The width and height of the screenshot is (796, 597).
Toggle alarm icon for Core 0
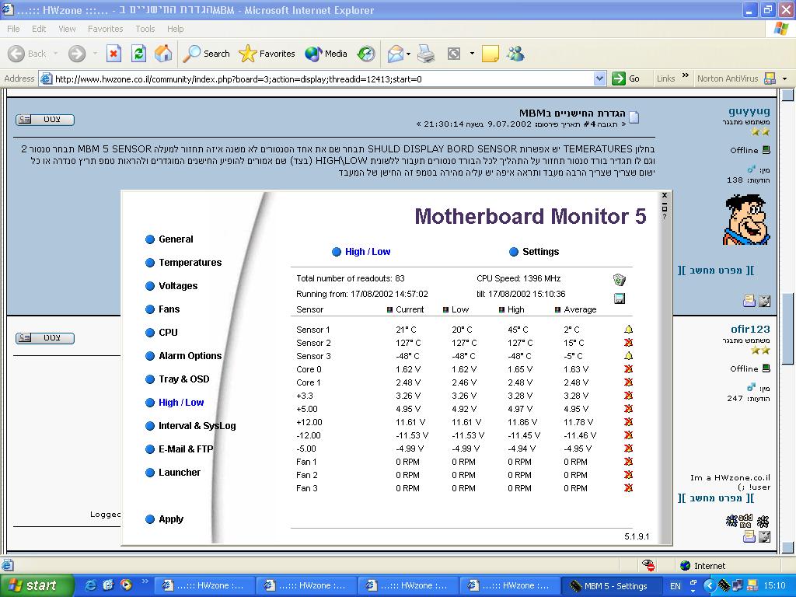[628, 369]
